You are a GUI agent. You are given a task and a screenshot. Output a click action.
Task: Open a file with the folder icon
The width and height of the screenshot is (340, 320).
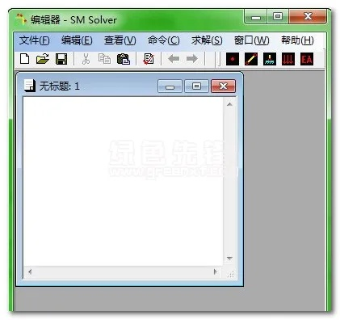[43, 59]
